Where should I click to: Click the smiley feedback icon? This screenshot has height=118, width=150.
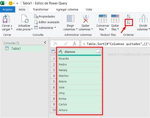pyautogui.click(x=10, y=3)
